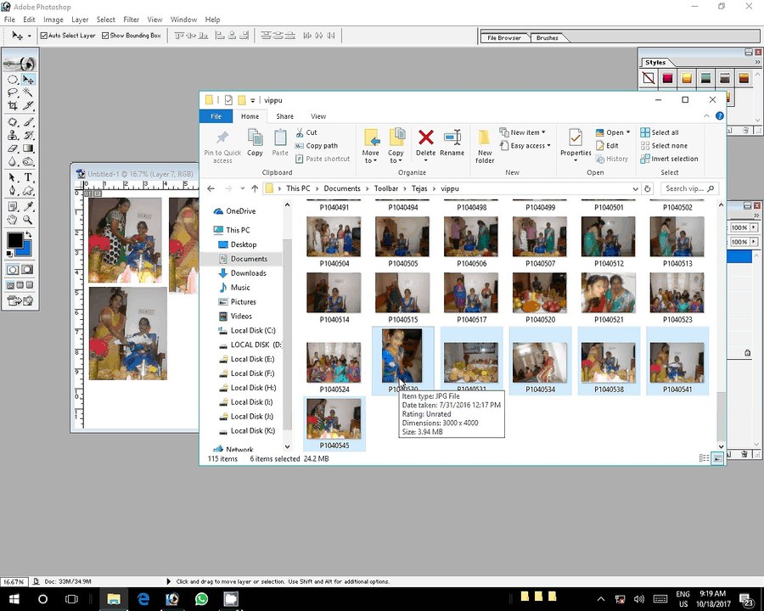
Task: Activate the Elliptical Marquee tool
Action: point(13,80)
